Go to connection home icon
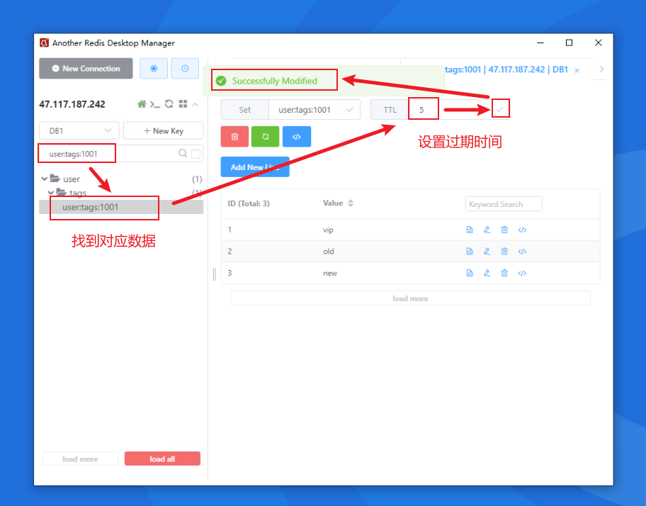The width and height of the screenshot is (646, 506). point(142,104)
